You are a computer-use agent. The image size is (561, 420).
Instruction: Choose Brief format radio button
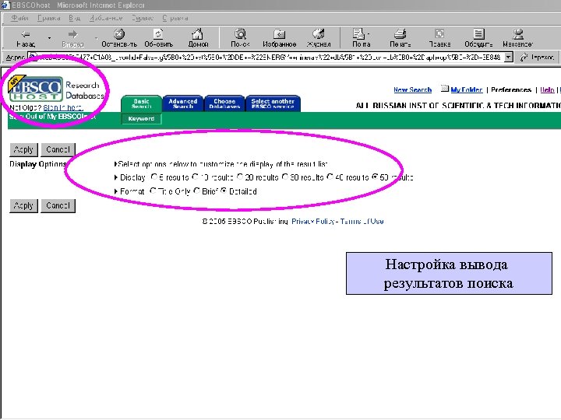tap(196, 191)
